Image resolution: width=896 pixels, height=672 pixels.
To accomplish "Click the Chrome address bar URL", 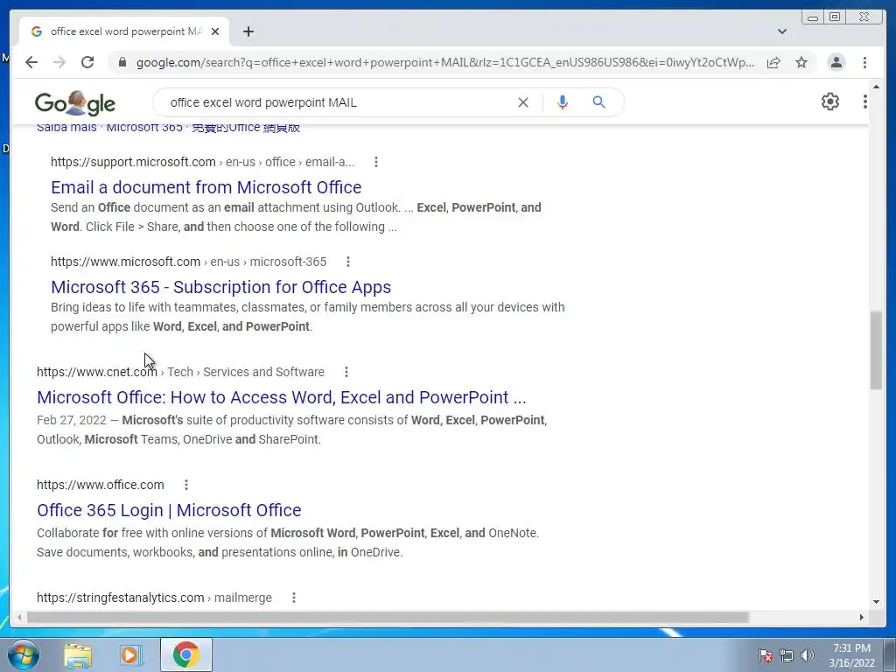I will (444, 62).
